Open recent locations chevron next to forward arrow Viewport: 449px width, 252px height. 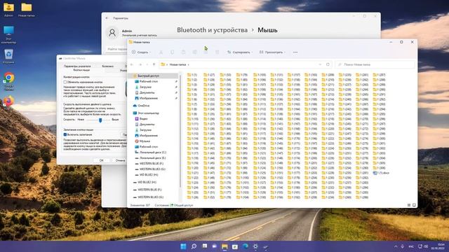point(147,64)
